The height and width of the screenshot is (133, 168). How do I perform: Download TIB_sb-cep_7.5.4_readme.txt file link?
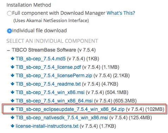click(x=48, y=84)
